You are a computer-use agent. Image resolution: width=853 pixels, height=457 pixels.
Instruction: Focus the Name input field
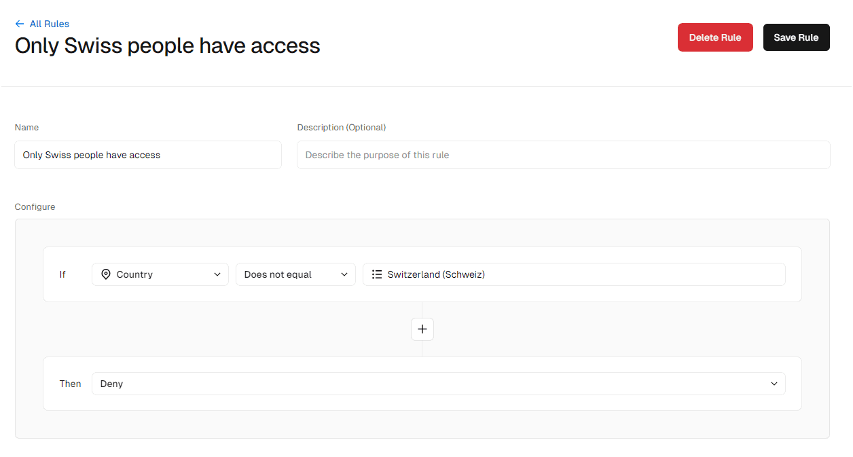point(148,155)
